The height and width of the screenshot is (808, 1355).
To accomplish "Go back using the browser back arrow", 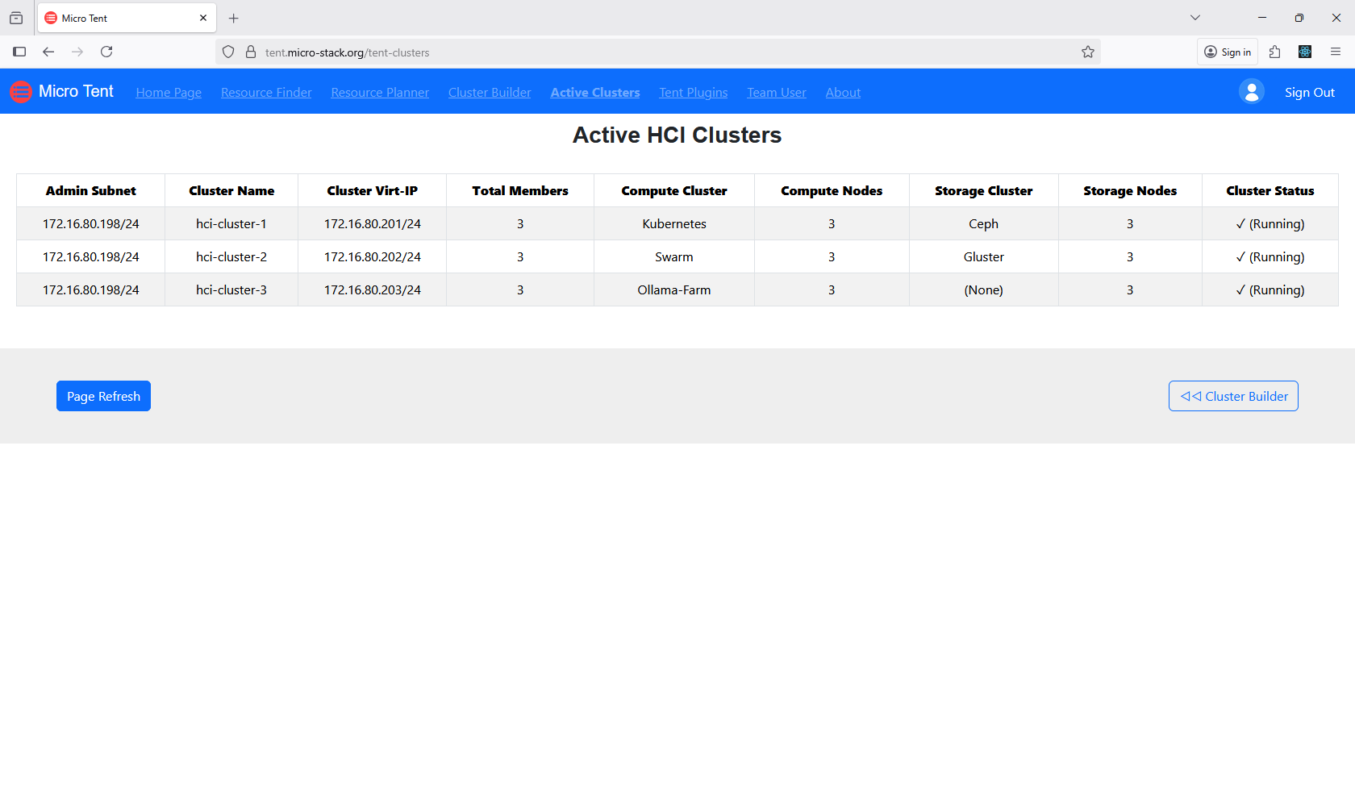I will [48, 52].
